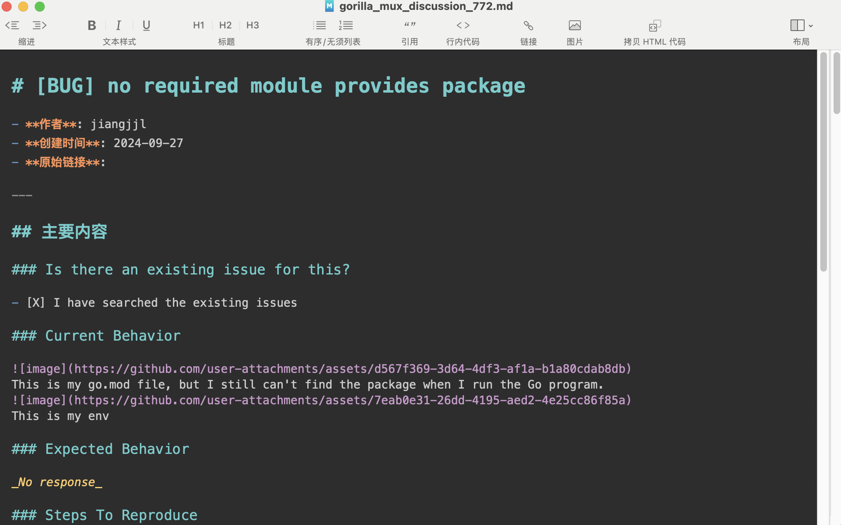
Task: Apply italic text style
Action: click(x=118, y=26)
